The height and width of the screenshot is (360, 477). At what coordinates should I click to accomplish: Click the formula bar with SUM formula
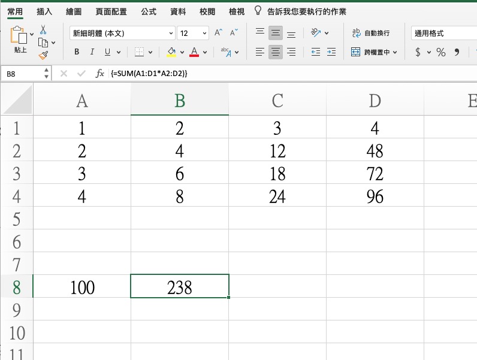coord(292,74)
